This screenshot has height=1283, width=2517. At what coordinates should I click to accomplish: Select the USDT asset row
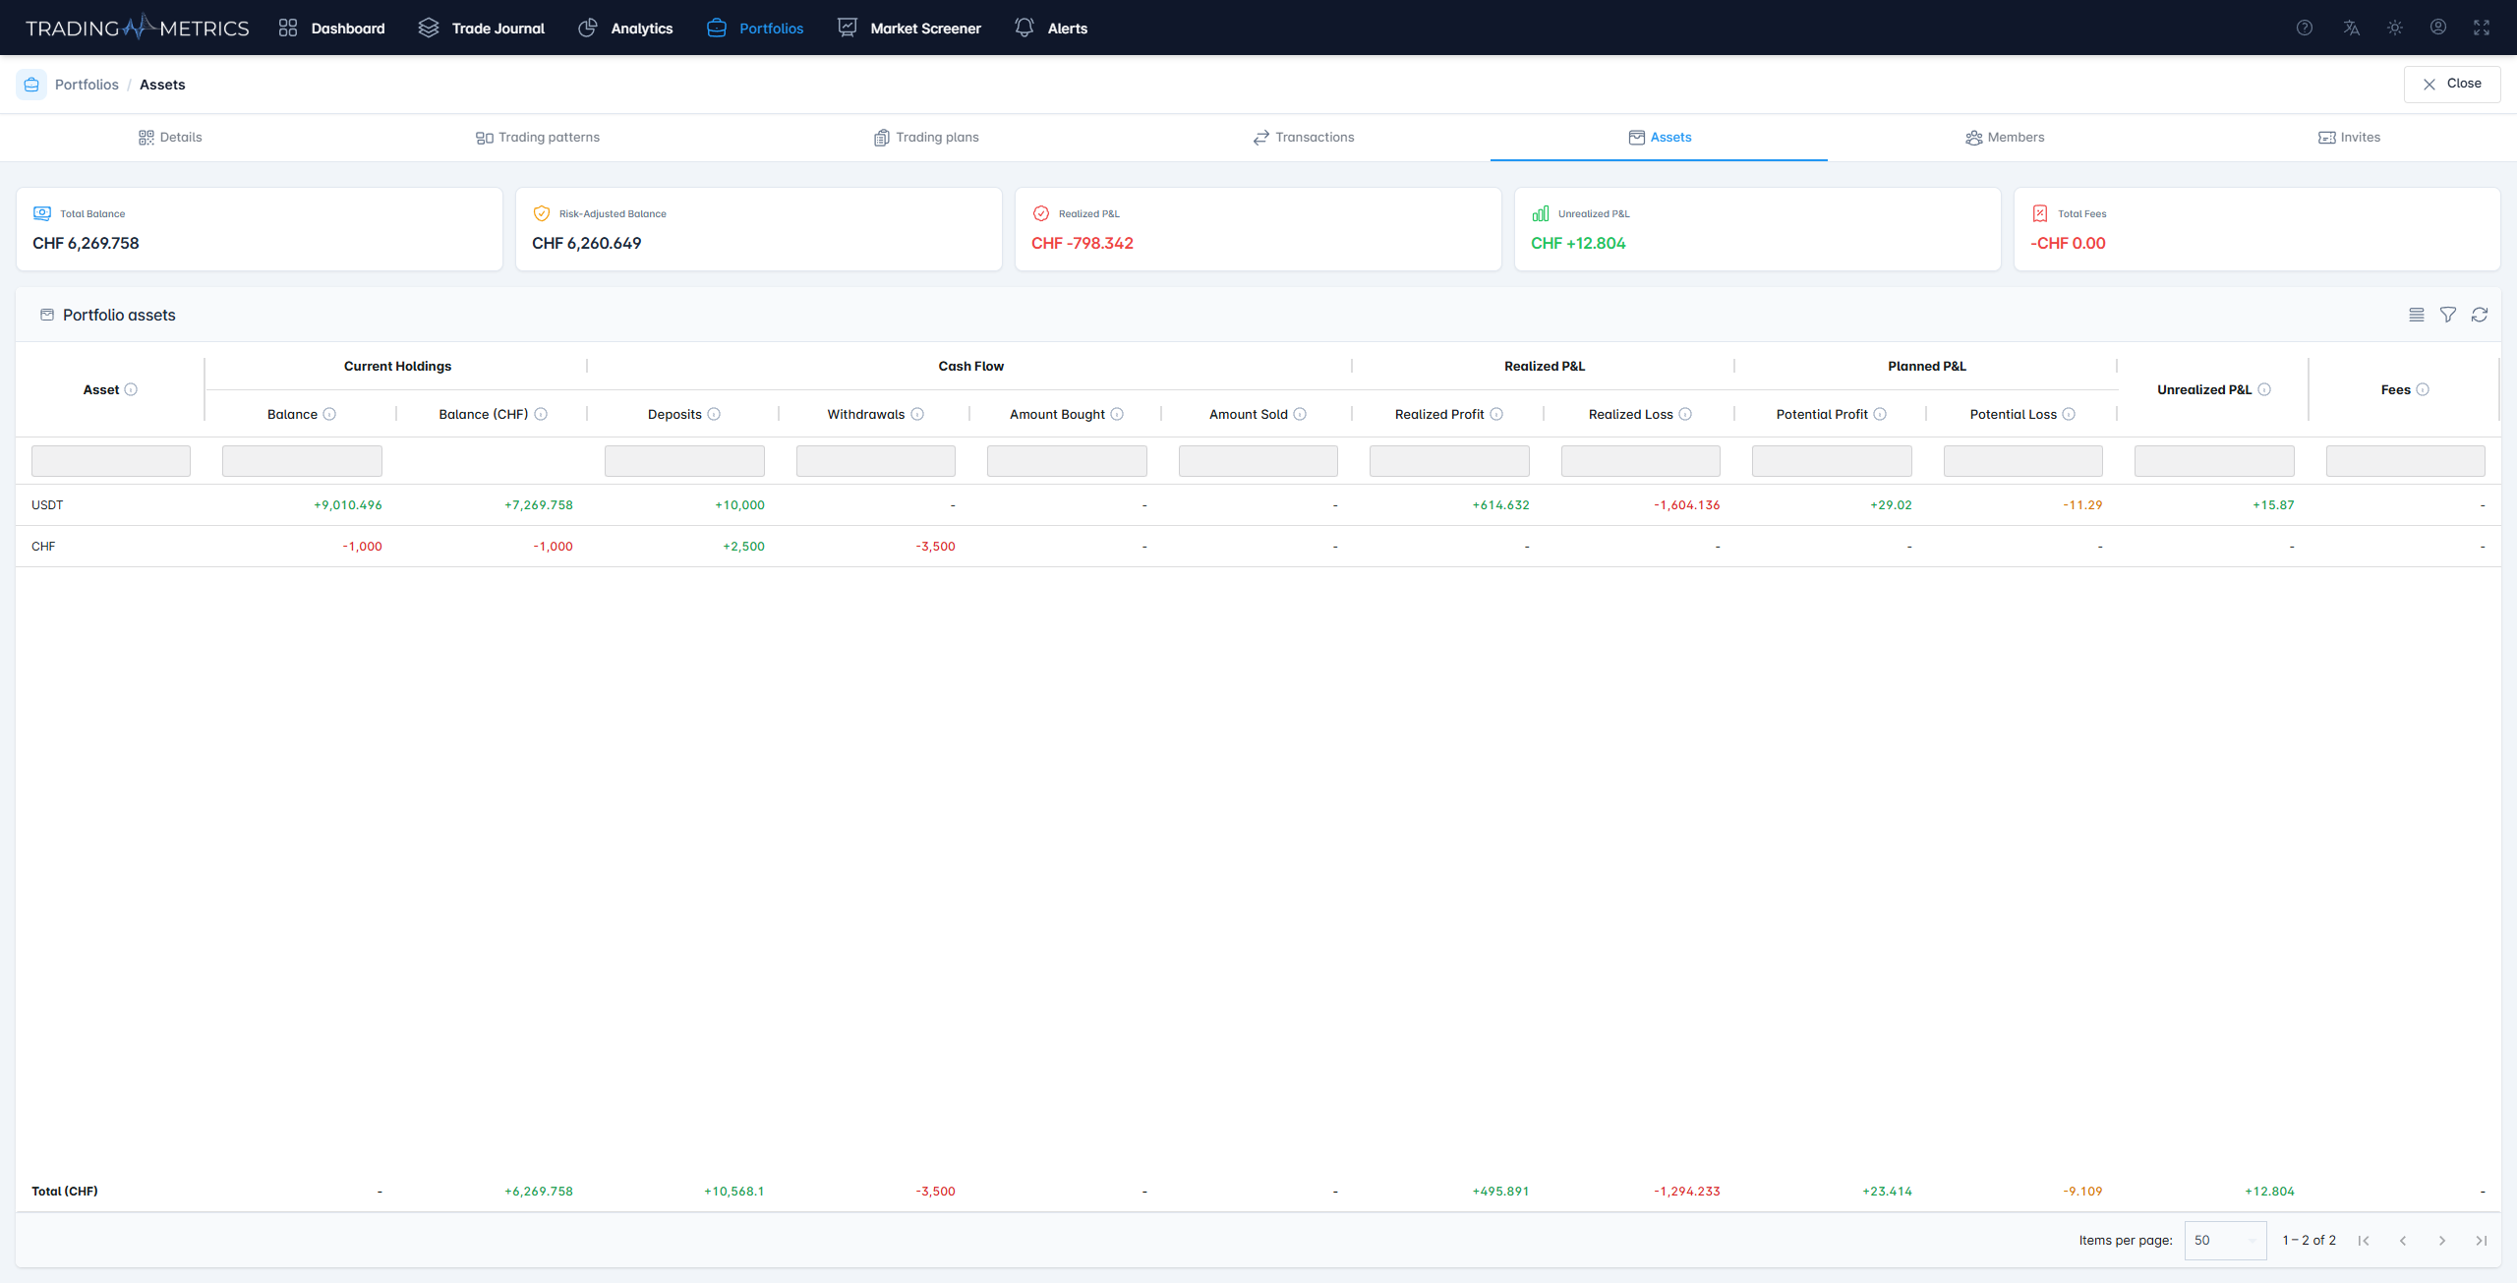click(1258, 505)
